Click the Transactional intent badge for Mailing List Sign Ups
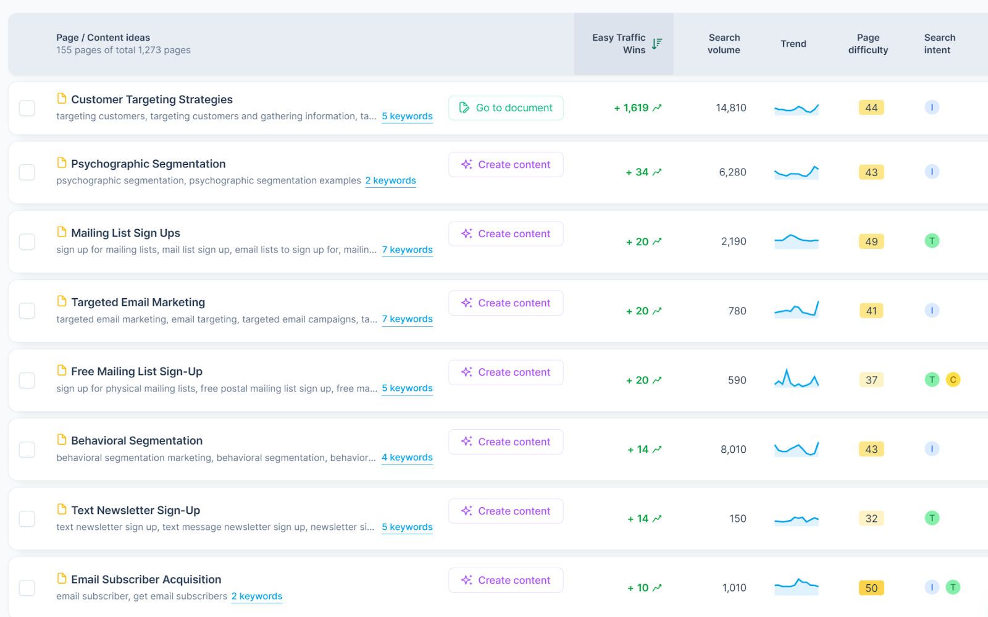Screen dimensions: 988x617 pyautogui.click(x=932, y=241)
